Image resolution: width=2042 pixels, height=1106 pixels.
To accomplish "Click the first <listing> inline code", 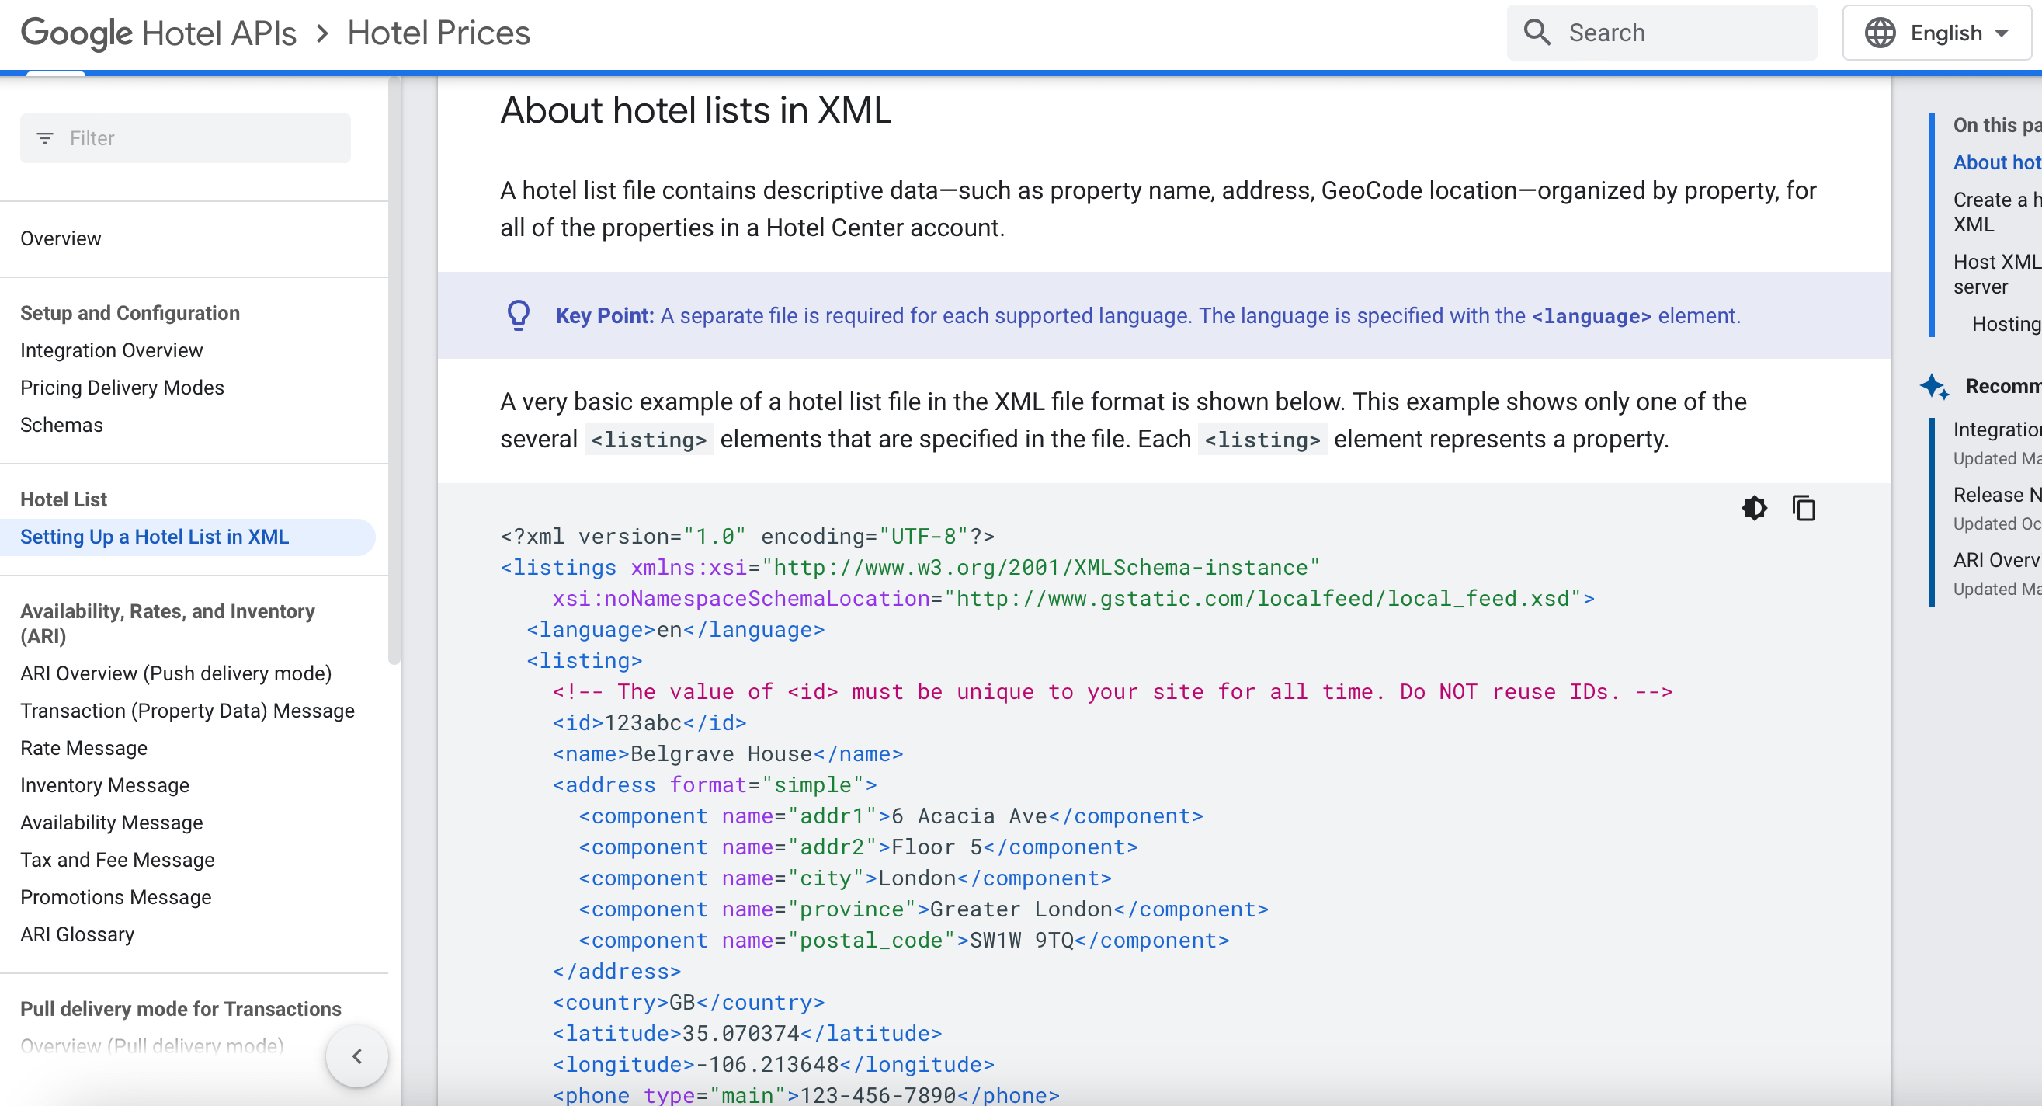I will 649,440.
